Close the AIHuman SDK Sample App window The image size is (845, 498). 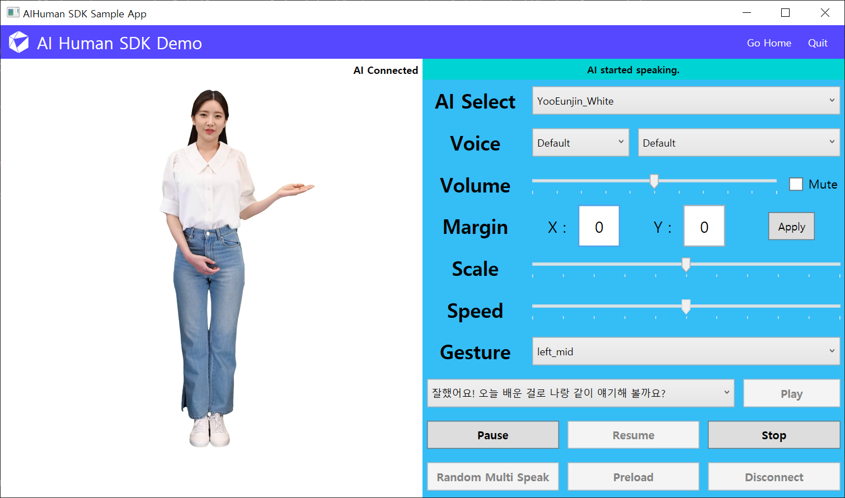pos(825,13)
